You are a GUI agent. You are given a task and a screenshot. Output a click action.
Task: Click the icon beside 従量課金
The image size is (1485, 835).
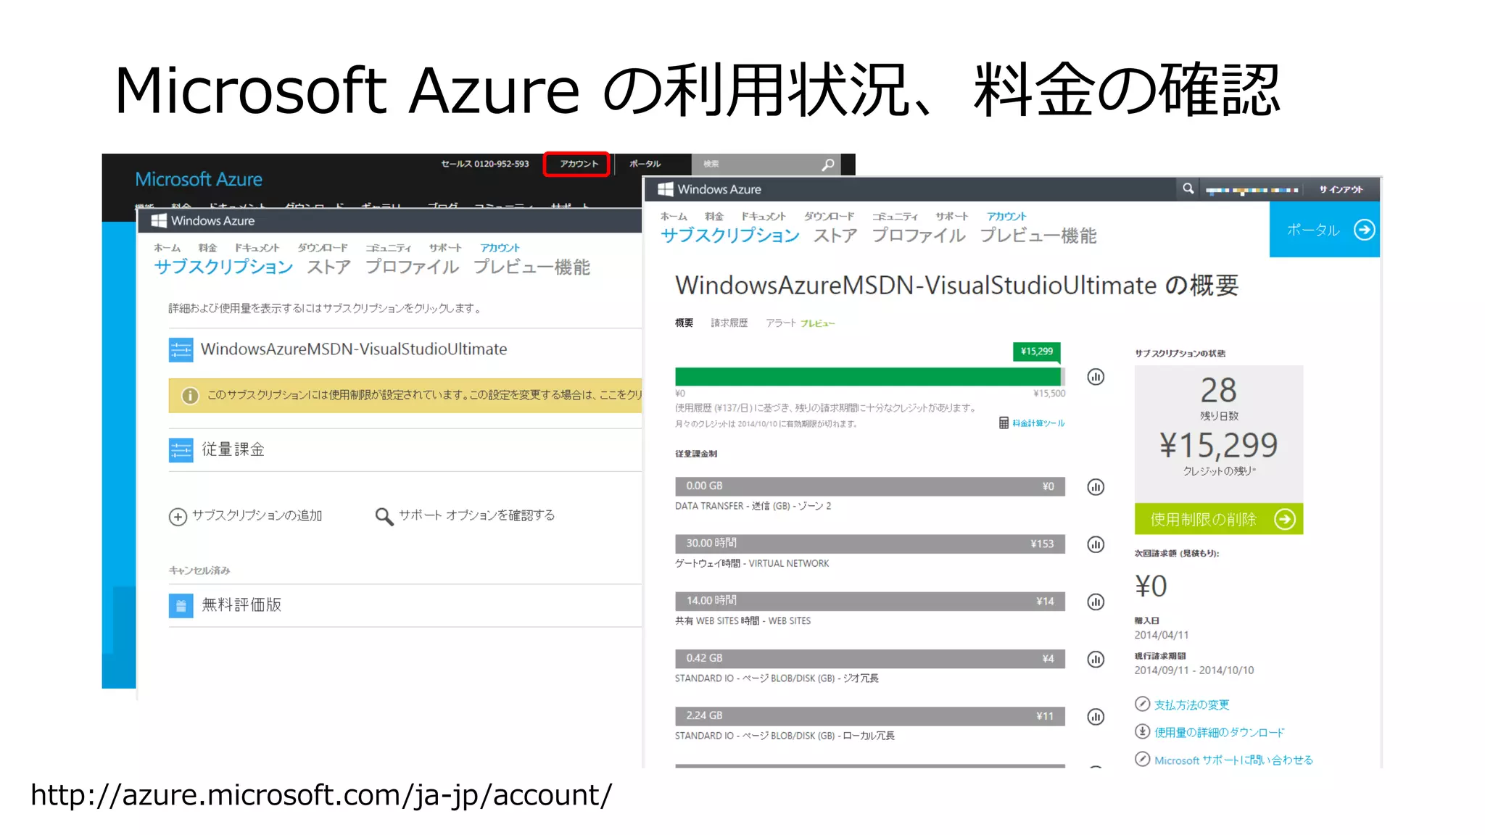pyautogui.click(x=181, y=449)
